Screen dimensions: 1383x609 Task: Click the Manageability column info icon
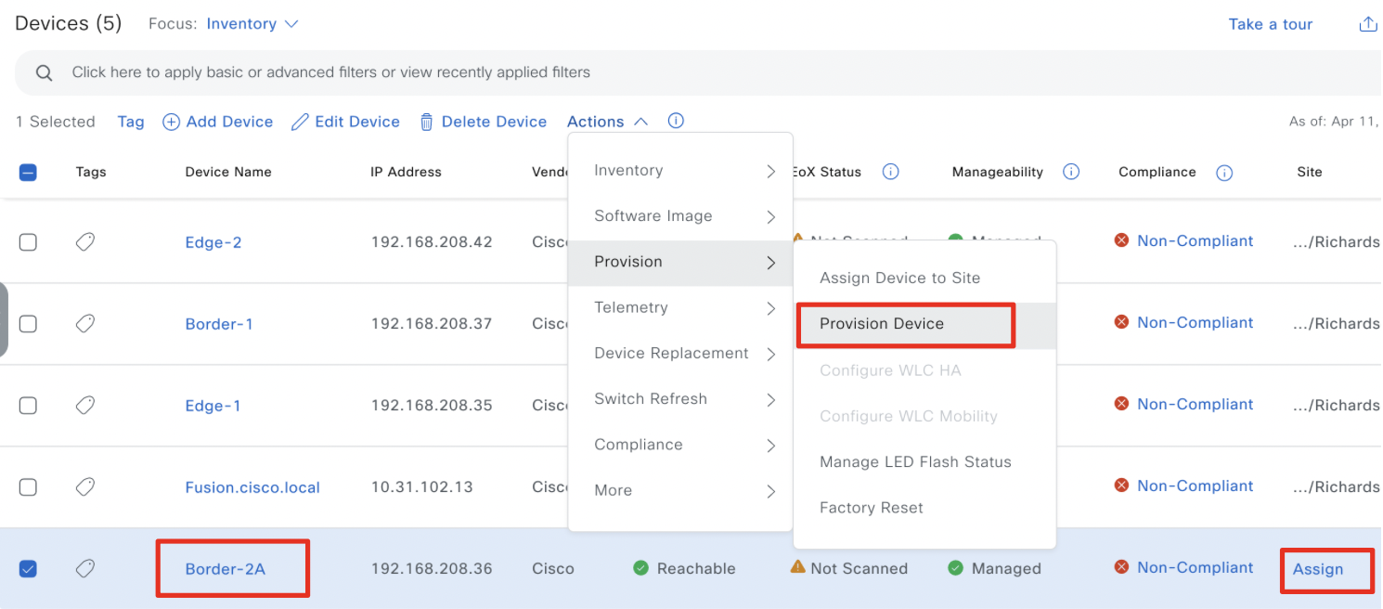pyautogui.click(x=1071, y=172)
